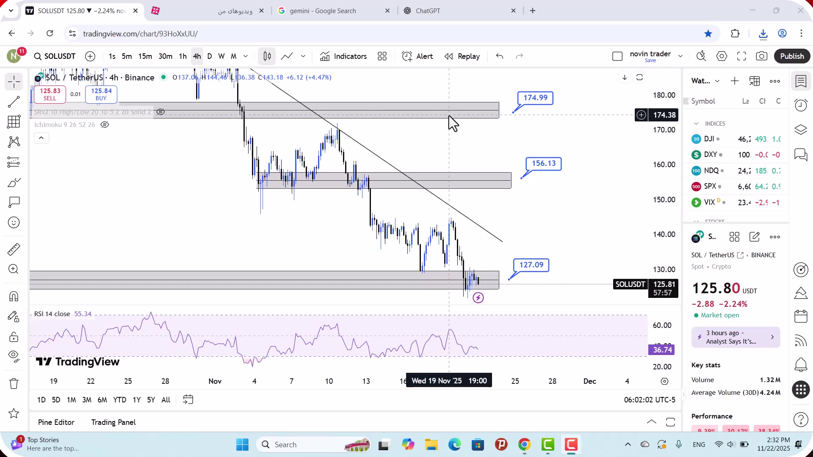Expand the novin trader layout dropdown
Viewport: 813px width, 457px height.
(680, 56)
